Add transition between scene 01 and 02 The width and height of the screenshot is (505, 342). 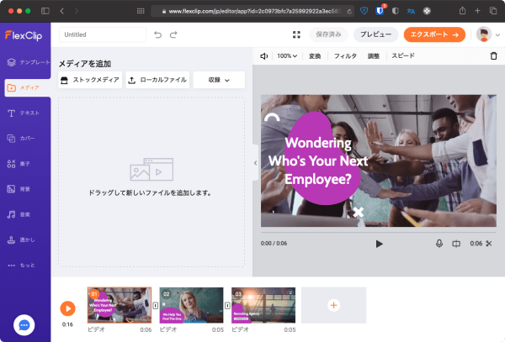point(156,305)
